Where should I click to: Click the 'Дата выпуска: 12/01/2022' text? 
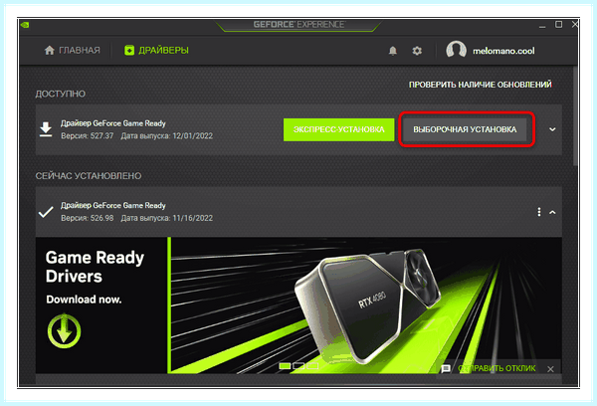point(167,136)
